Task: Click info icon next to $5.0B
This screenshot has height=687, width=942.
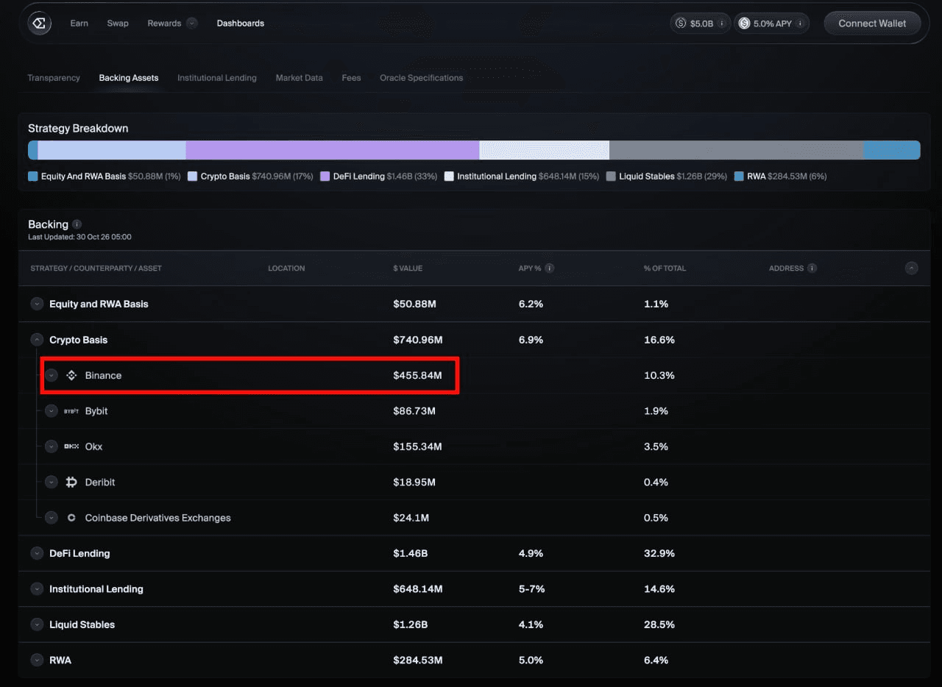Action: (722, 24)
